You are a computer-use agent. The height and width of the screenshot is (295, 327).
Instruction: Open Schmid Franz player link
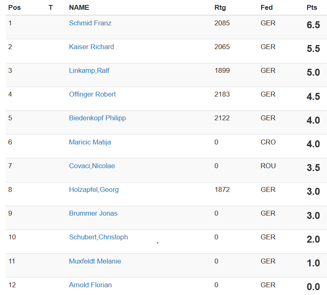point(90,23)
